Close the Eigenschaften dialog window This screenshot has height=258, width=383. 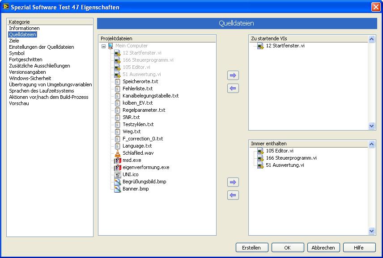pyautogui.click(x=376, y=7)
